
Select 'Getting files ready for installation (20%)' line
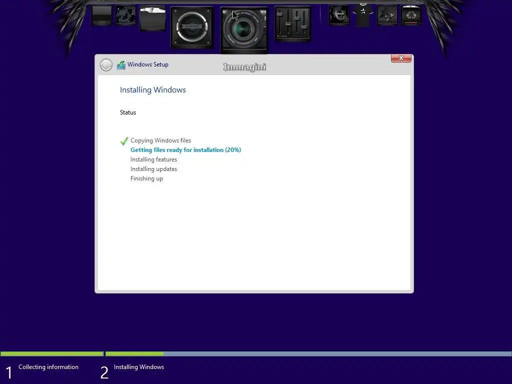186,150
